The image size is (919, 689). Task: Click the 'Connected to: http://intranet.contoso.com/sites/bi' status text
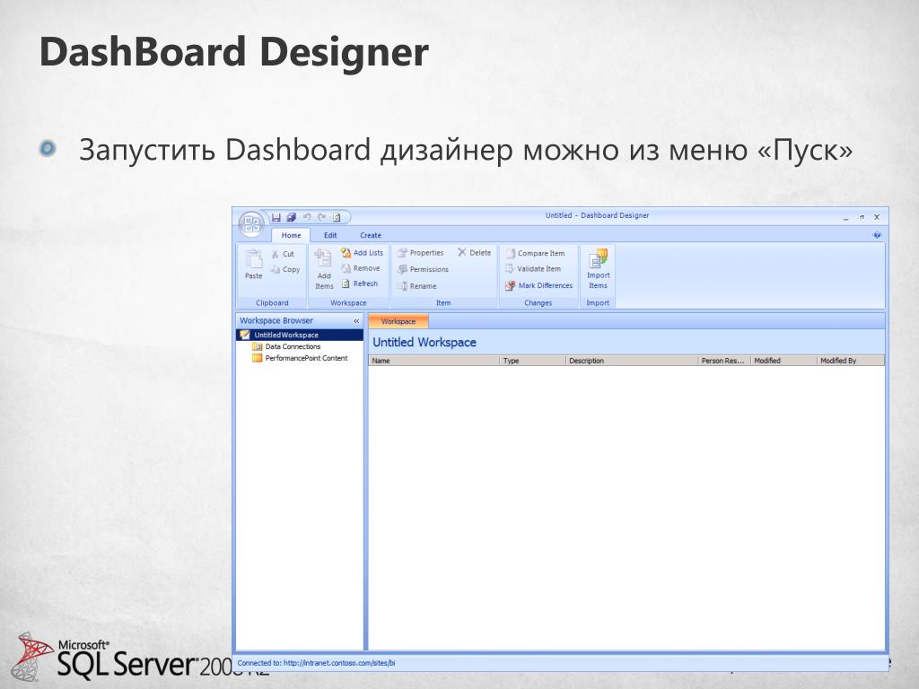(316, 663)
